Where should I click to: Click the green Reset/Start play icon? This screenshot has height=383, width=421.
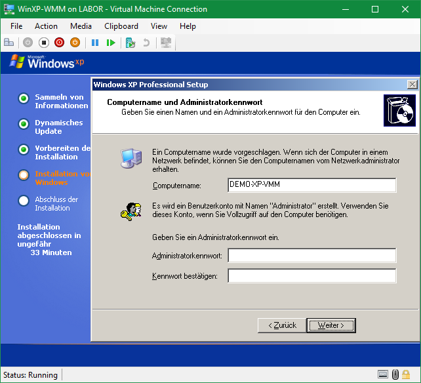(111, 43)
